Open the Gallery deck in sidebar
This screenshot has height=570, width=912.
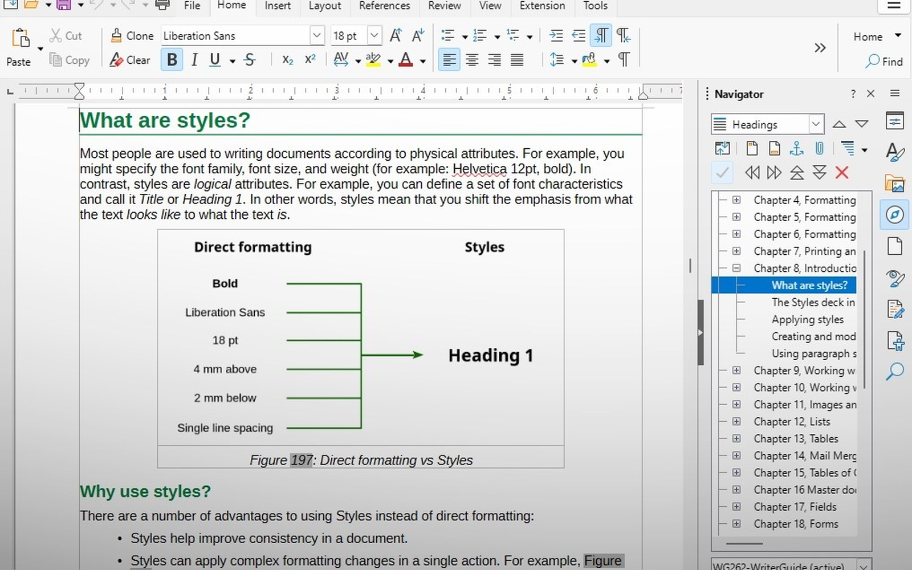click(x=895, y=184)
